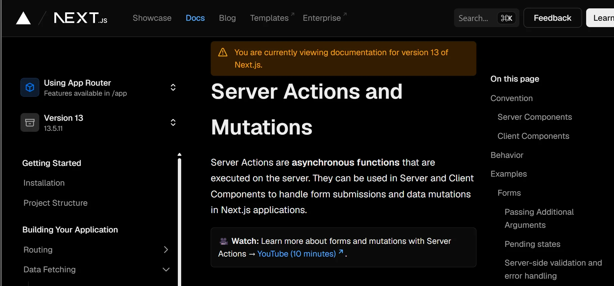Jump to Server-side validation and error handling

click(x=553, y=269)
